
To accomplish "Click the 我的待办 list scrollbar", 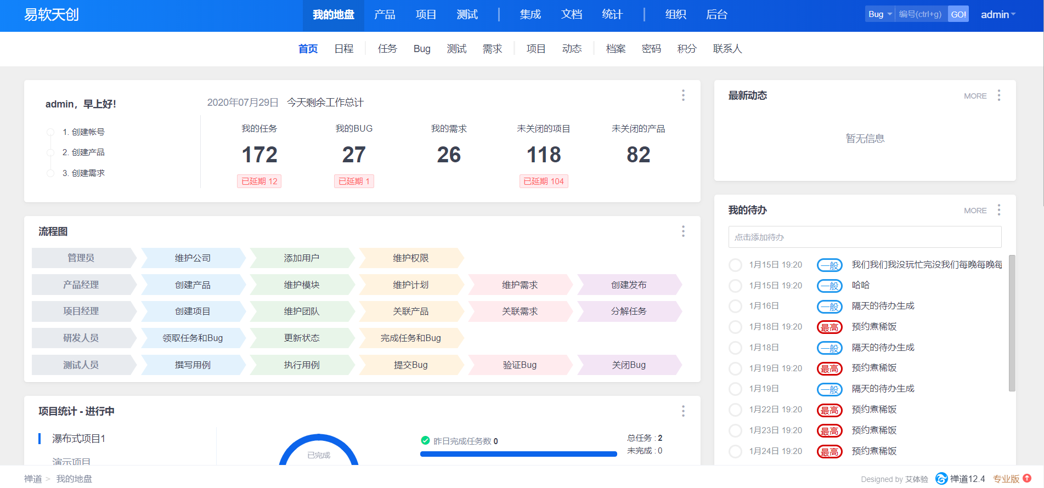I will [1012, 324].
